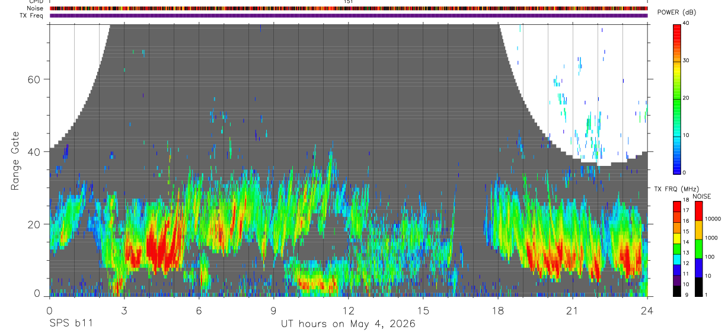
Task: Click the TX FRQ (MHz) color scale
Action: pyautogui.click(x=677, y=249)
